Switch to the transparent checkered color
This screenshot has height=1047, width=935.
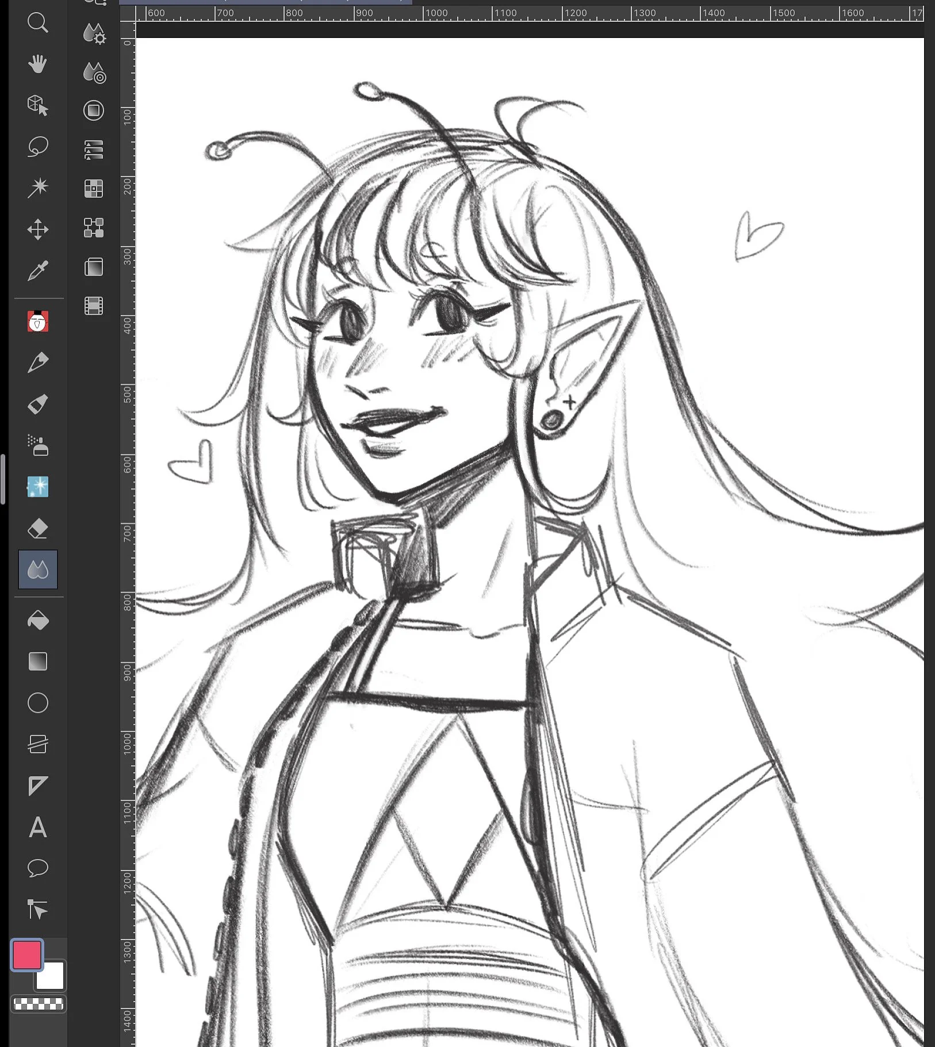[x=39, y=1004]
